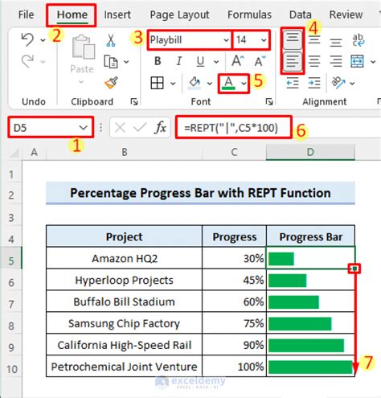Toggle Top Align
This screenshot has height=398, width=381.
tap(293, 40)
